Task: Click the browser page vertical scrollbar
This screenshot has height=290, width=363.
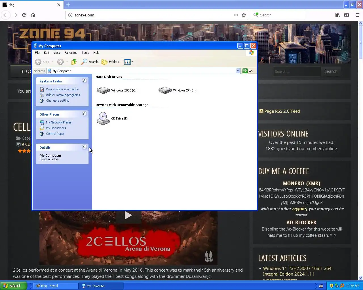Action: [361, 151]
